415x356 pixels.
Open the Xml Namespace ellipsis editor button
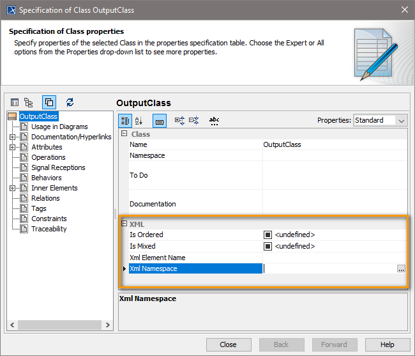pyautogui.click(x=401, y=269)
